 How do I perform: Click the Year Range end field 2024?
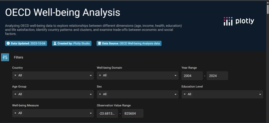click(x=217, y=76)
